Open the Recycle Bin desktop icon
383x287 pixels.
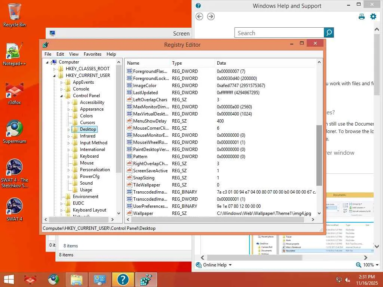click(15, 15)
